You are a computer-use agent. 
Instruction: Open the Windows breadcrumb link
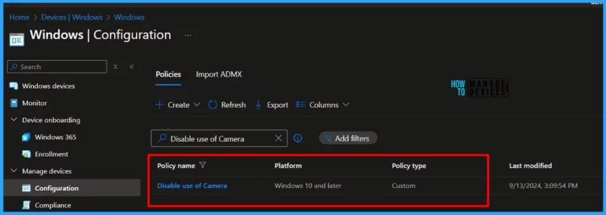pyautogui.click(x=130, y=17)
